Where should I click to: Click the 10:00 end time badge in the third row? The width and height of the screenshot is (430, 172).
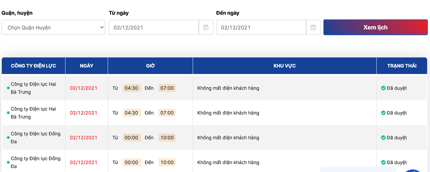167,138
